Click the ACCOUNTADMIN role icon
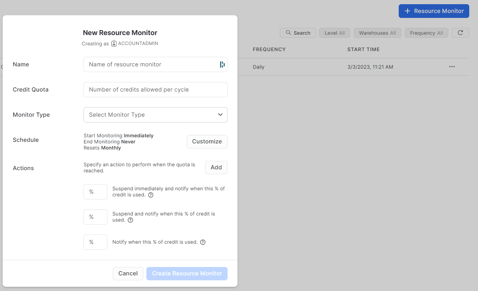478x291 pixels. pyautogui.click(x=114, y=43)
